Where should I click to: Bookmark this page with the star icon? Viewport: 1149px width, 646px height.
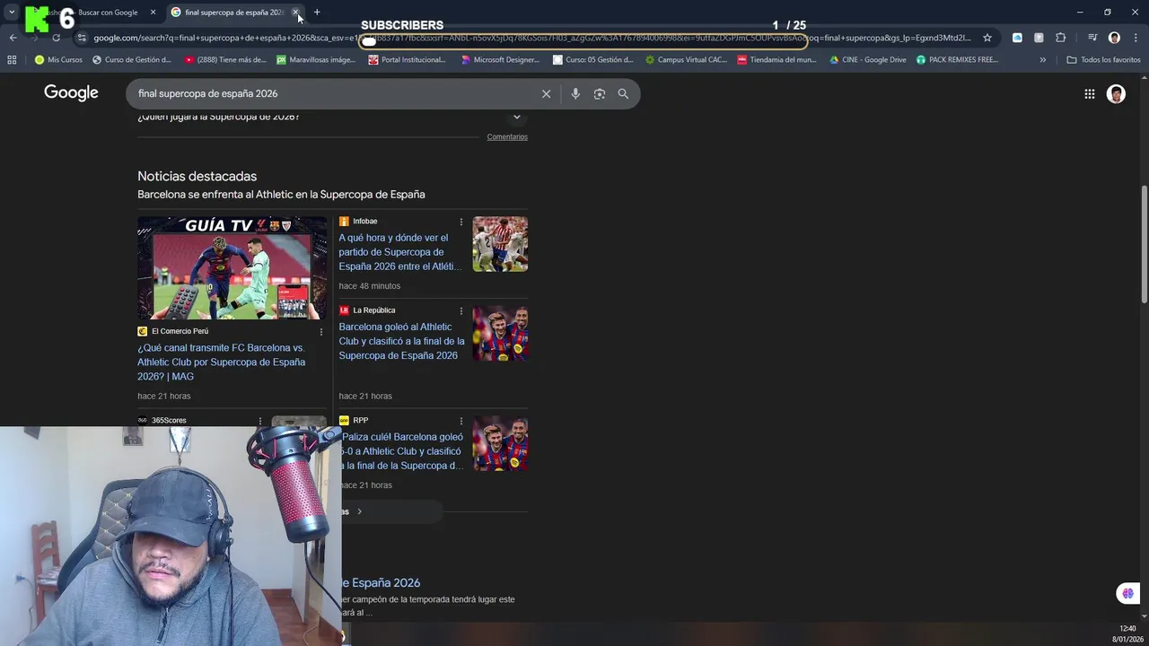pos(987,38)
